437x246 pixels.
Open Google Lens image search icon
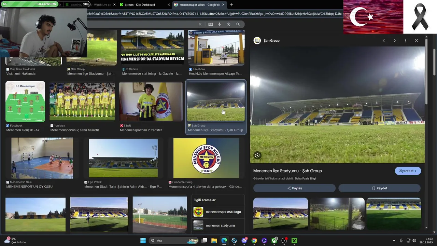pos(228,24)
